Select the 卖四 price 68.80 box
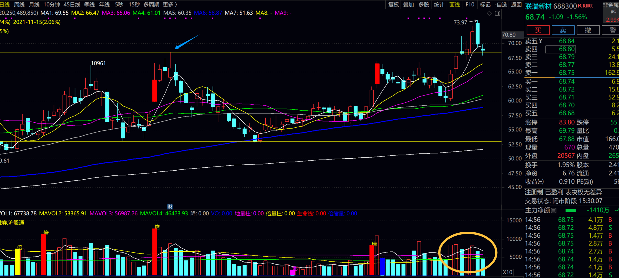 pyautogui.click(x=560, y=49)
